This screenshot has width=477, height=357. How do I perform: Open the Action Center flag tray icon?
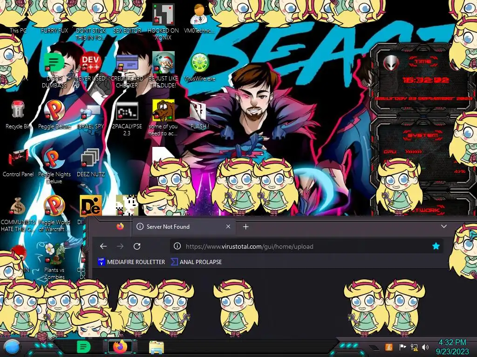402,347
